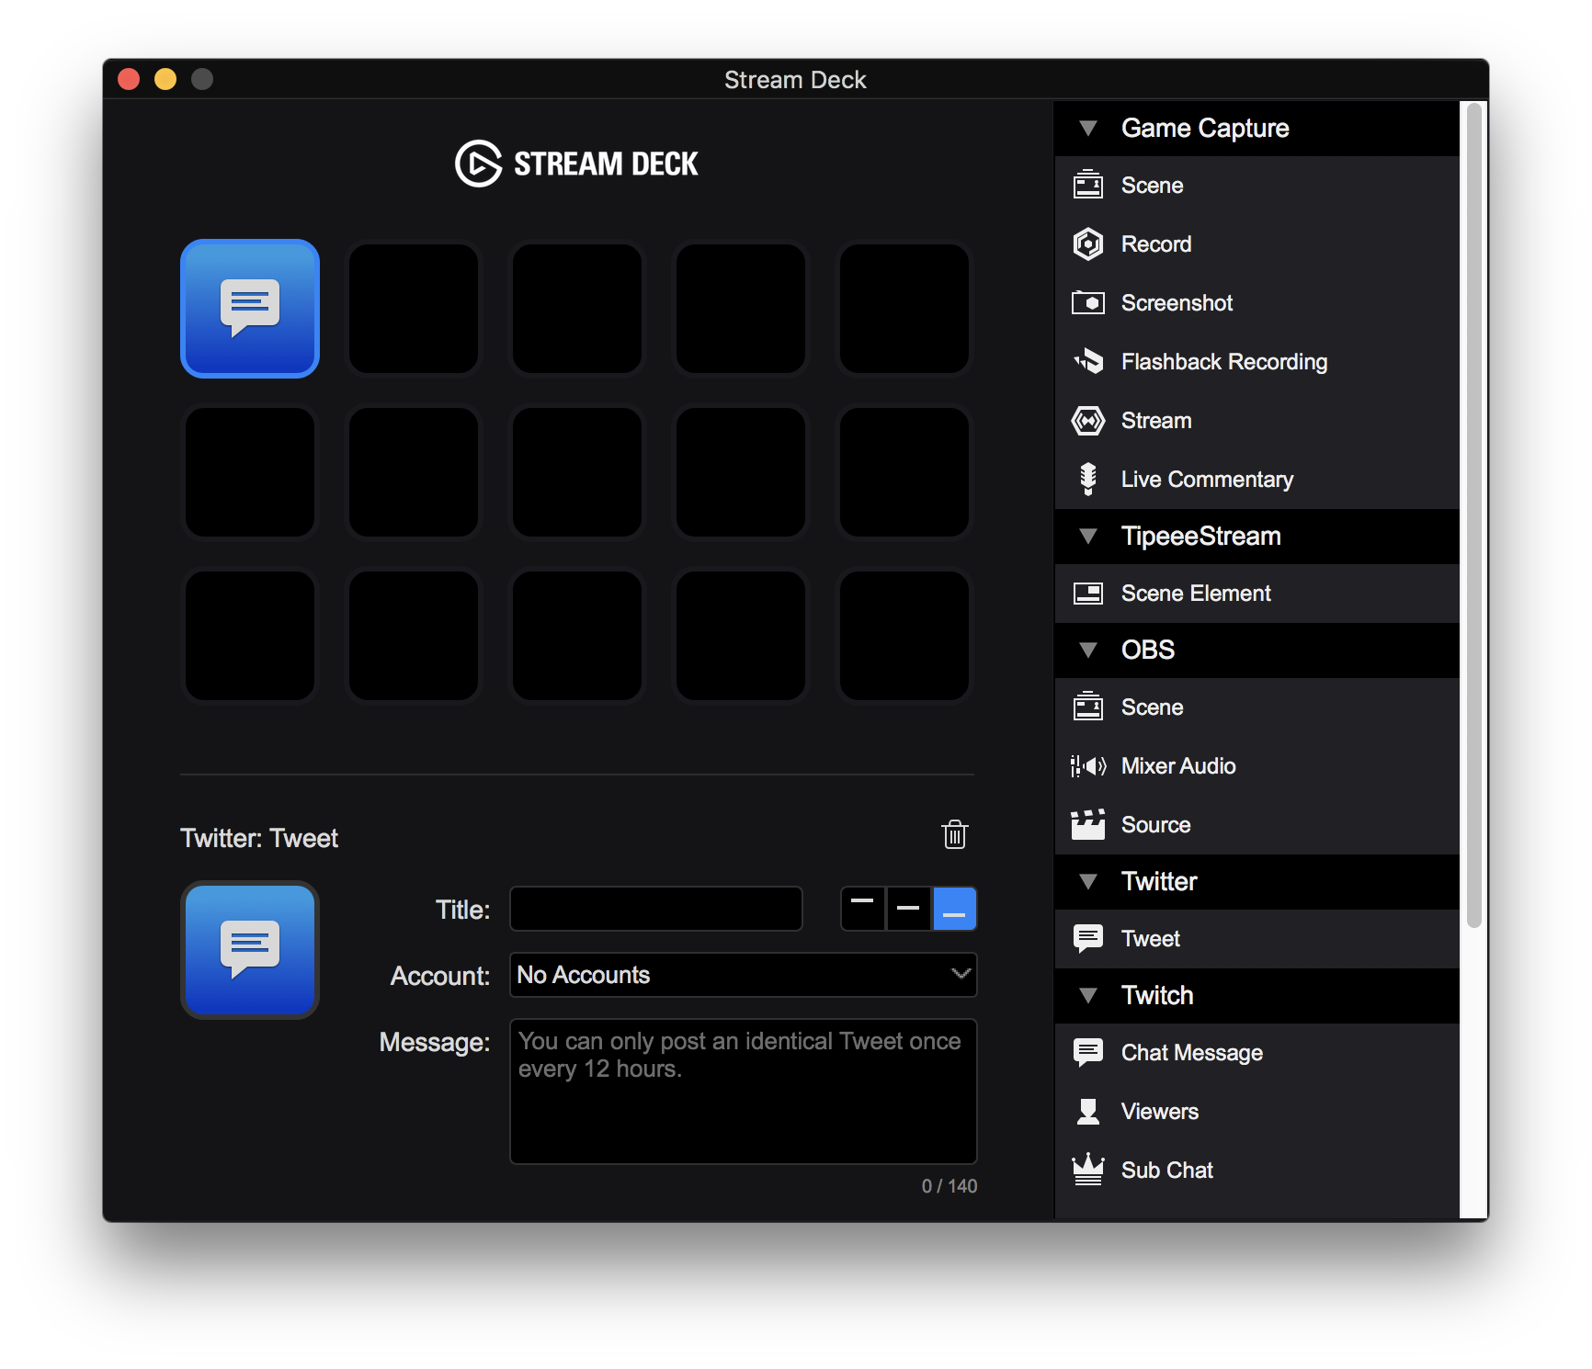1592x1369 pixels.
Task: Minimize the Stream Deck window
Action: (165, 79)
